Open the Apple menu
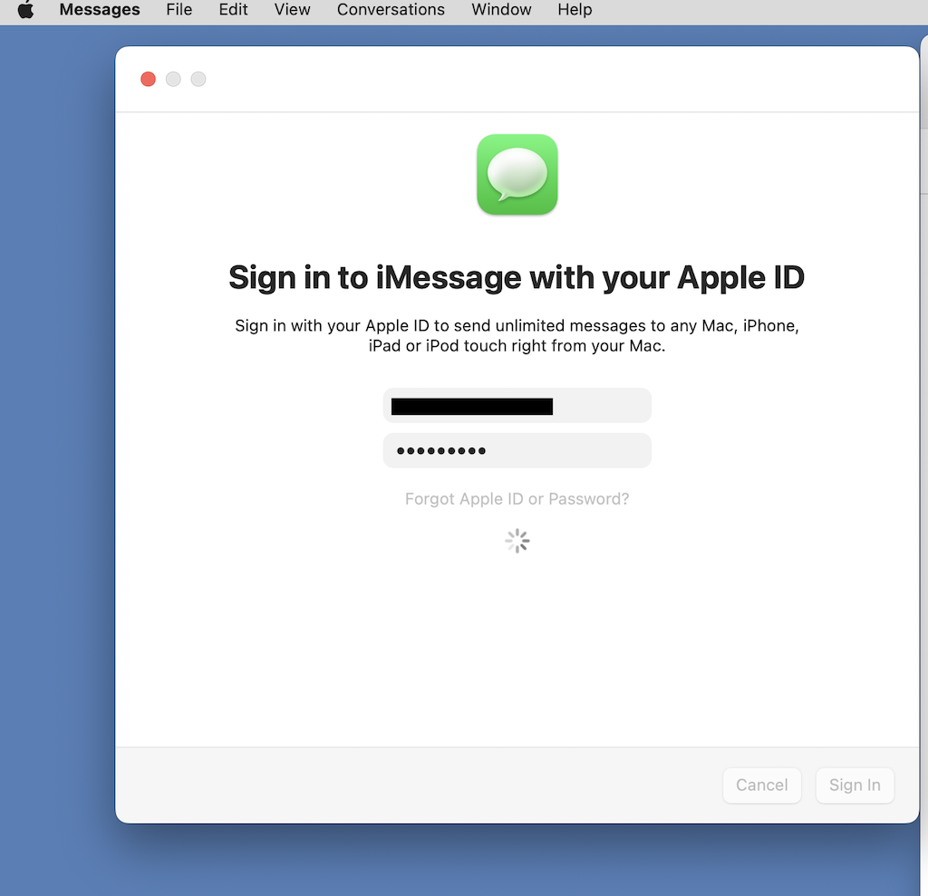Screen dimensions: 928x896 pyautogui.click(x=25, y=9)
